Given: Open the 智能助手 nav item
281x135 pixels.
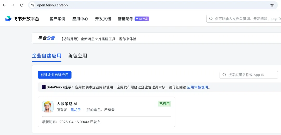Looking at the screenshot, I should 125,19.
